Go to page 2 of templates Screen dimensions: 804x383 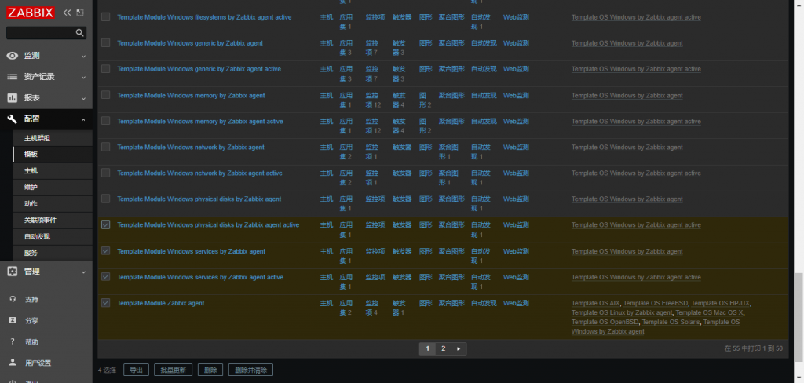pyautogui.click(x=443, y=348)
